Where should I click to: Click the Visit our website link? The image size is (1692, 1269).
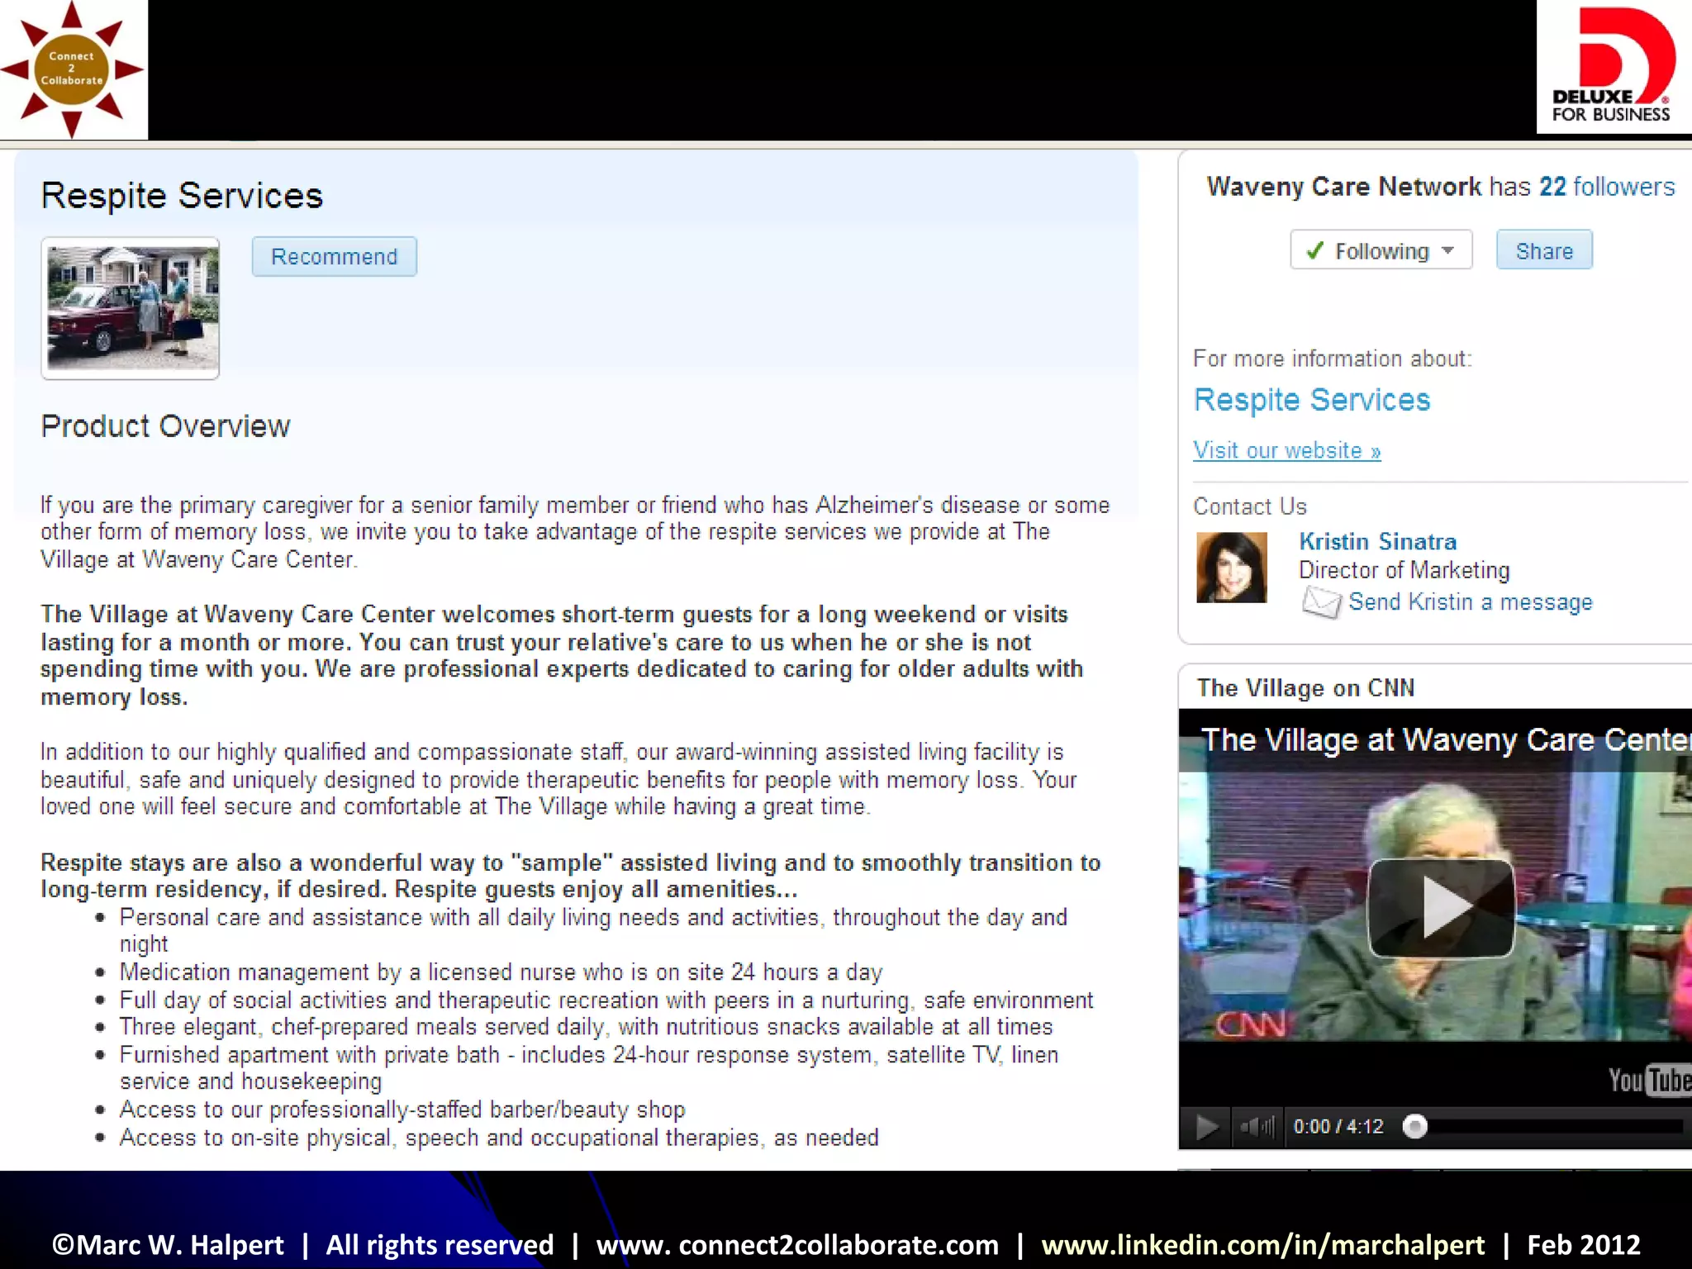(1286, 450)
